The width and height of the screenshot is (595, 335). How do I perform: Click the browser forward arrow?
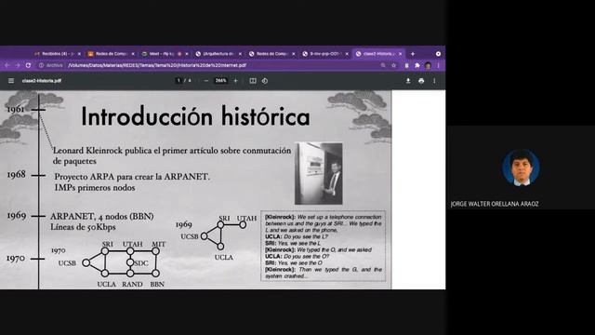click(x=18, y=65)
